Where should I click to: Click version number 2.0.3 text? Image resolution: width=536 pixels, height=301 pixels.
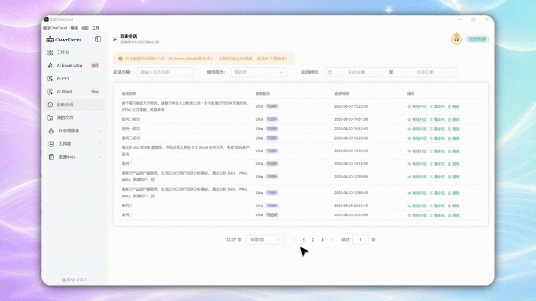(x=74, y=280)
